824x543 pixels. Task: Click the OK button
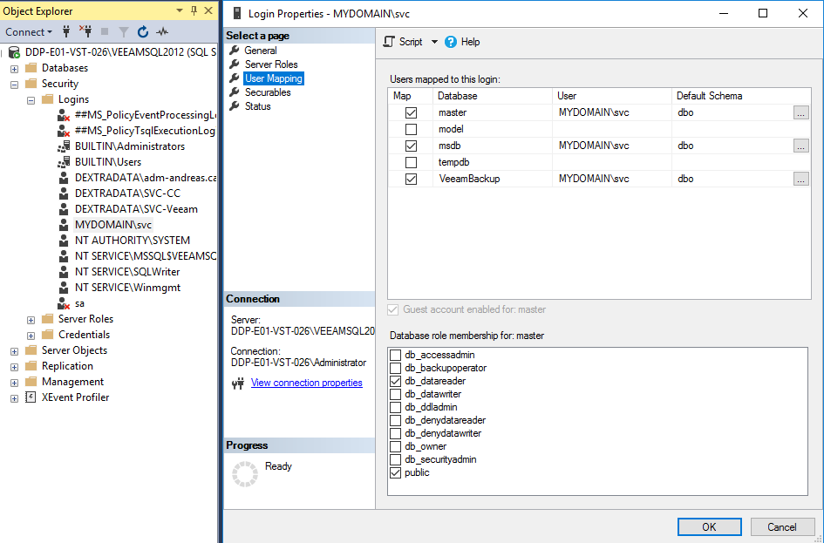710,527
